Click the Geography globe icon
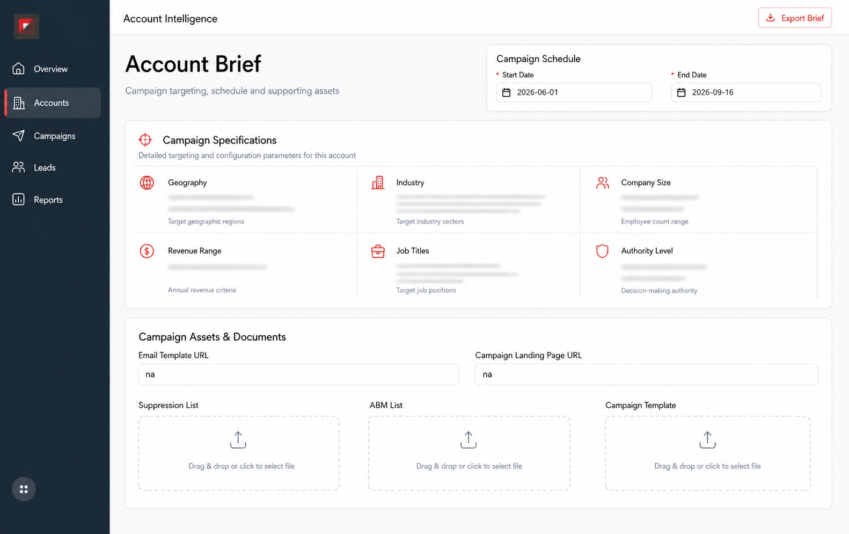 click(x=147, y=183)
